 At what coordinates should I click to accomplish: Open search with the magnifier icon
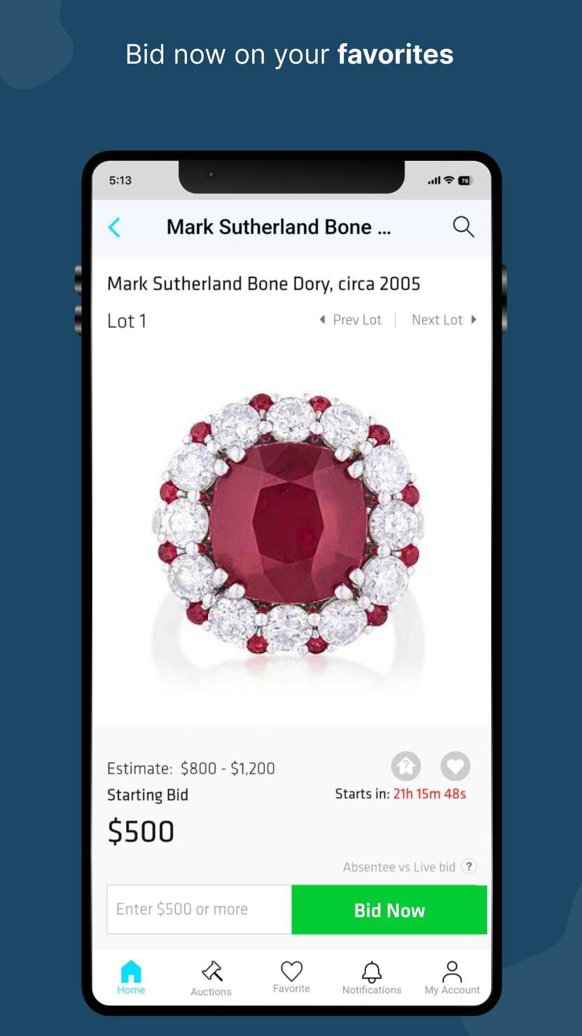pyautogui.click(x=463, y=227)
